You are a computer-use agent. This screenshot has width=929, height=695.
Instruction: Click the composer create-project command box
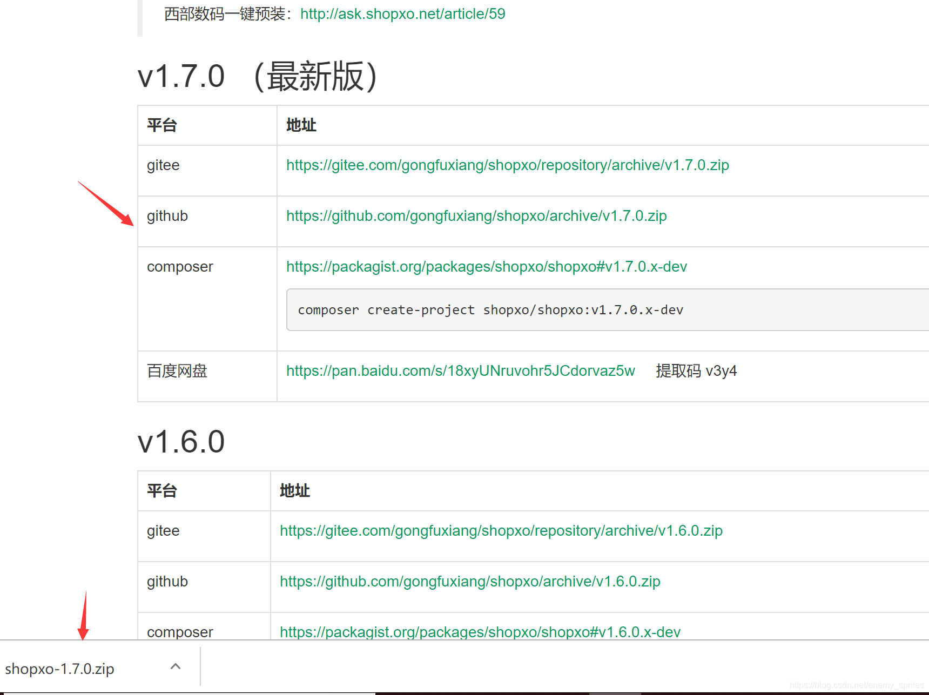(x=608, y=310)
